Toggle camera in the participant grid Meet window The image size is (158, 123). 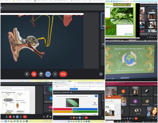pos(125,118)
